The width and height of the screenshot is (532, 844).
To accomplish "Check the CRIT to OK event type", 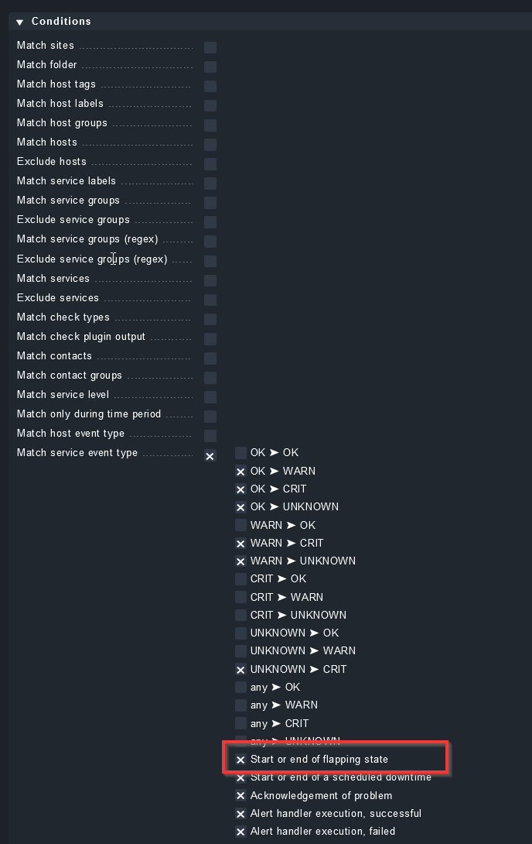I will (x=240, y=579).
